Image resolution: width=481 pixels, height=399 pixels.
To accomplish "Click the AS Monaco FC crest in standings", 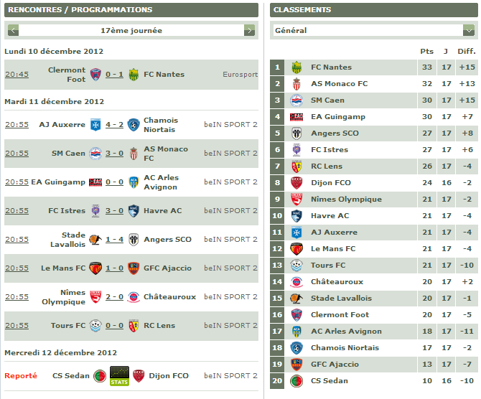I will tap(296, 84).
